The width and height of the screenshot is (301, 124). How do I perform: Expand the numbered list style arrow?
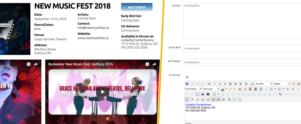pos(275,89)
